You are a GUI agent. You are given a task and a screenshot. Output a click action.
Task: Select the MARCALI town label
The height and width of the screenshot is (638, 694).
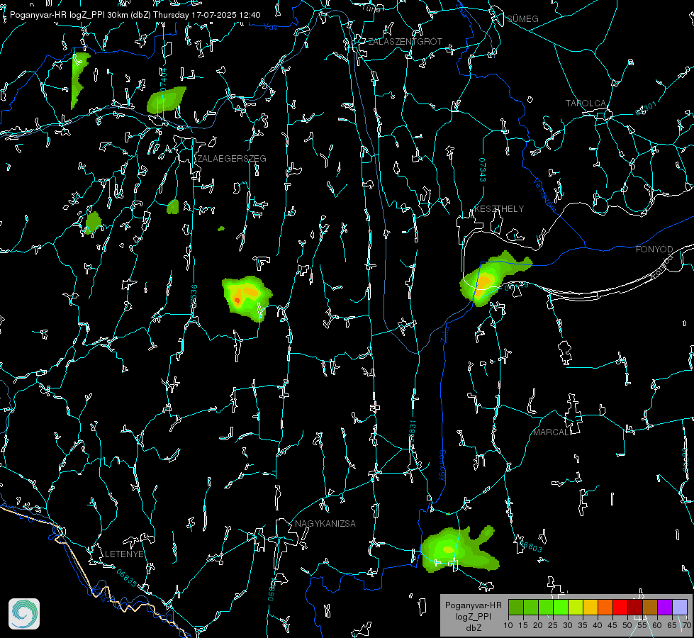click(x=552, y=432)
